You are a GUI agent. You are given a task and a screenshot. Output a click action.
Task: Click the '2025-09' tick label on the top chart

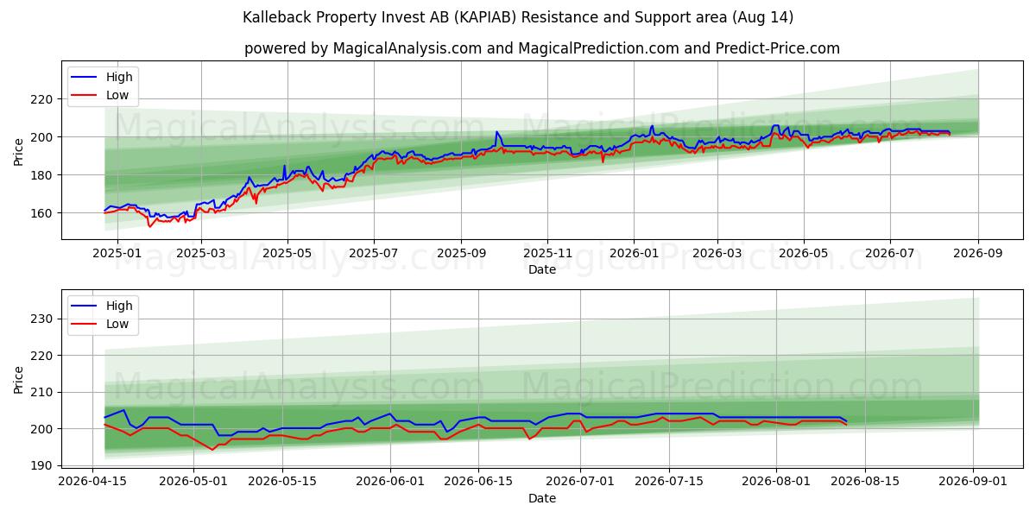461,254
